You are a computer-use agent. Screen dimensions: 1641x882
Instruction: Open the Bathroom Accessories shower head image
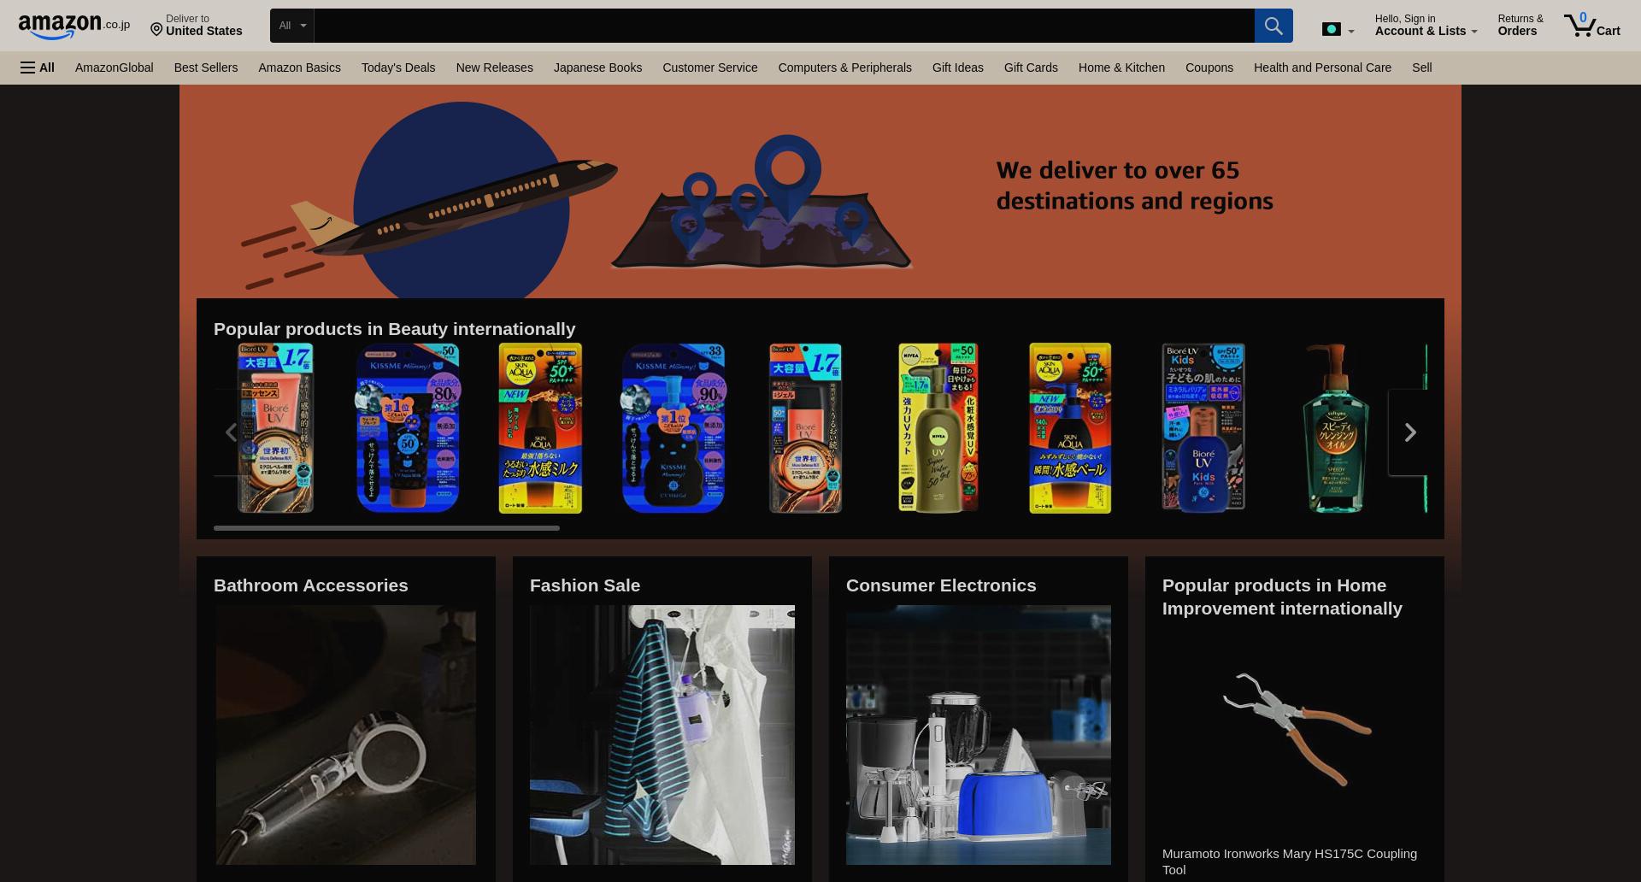345,735
